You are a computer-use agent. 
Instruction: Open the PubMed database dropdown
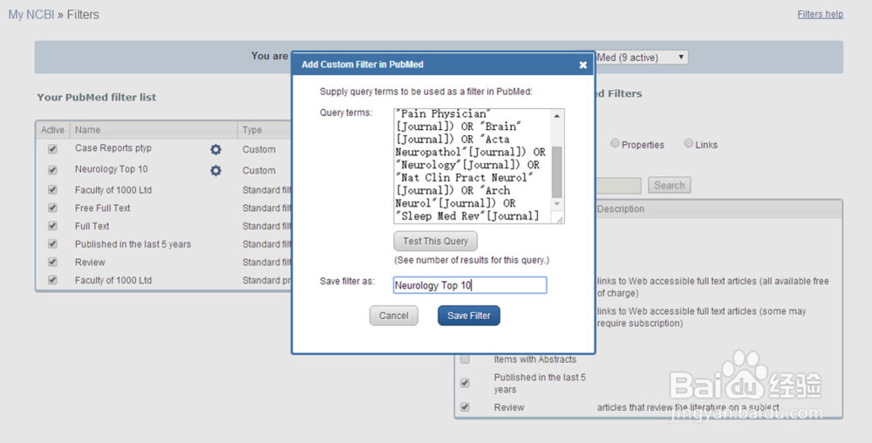(641, 58)
